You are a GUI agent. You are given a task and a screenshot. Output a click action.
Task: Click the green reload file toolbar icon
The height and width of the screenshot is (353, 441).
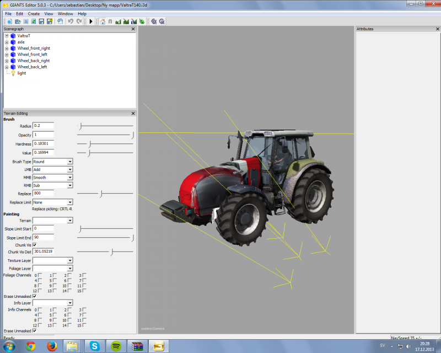[x=34, y=22]
